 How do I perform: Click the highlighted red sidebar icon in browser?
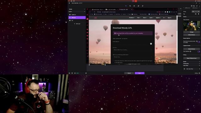point(87,19)
